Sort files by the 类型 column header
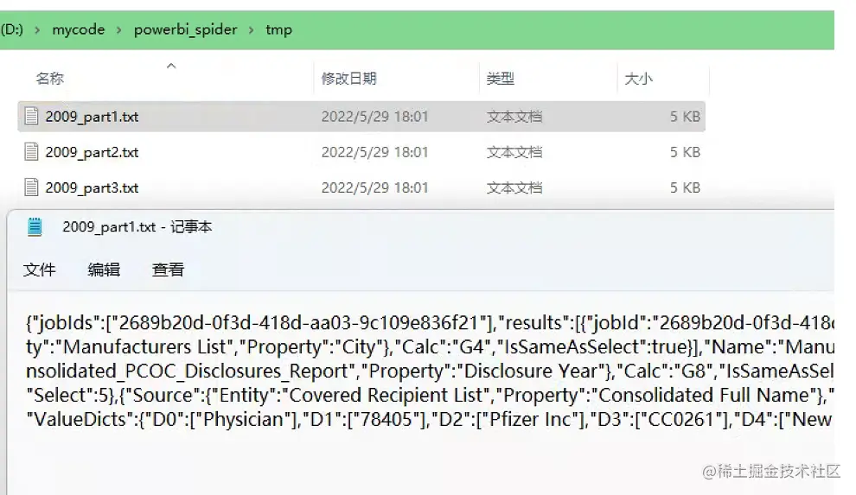The width and height of the screenshot is (856, 495). coord(500,79)
